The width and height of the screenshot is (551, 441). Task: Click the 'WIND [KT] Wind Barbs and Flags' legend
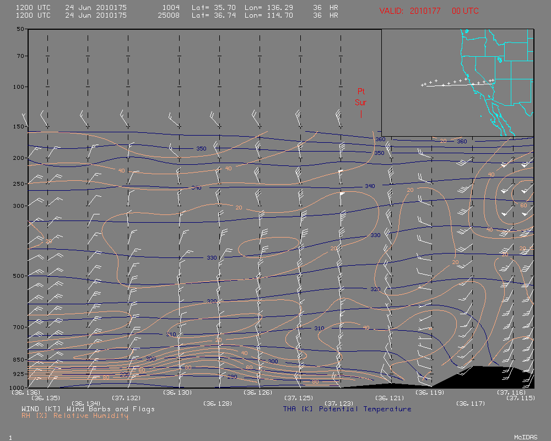(88, 409)
